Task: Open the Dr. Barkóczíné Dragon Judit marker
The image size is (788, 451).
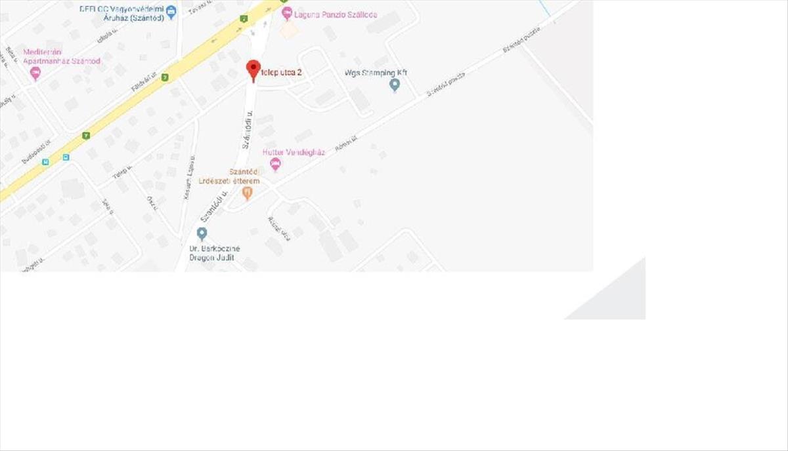Action: [x=202, y=233]
